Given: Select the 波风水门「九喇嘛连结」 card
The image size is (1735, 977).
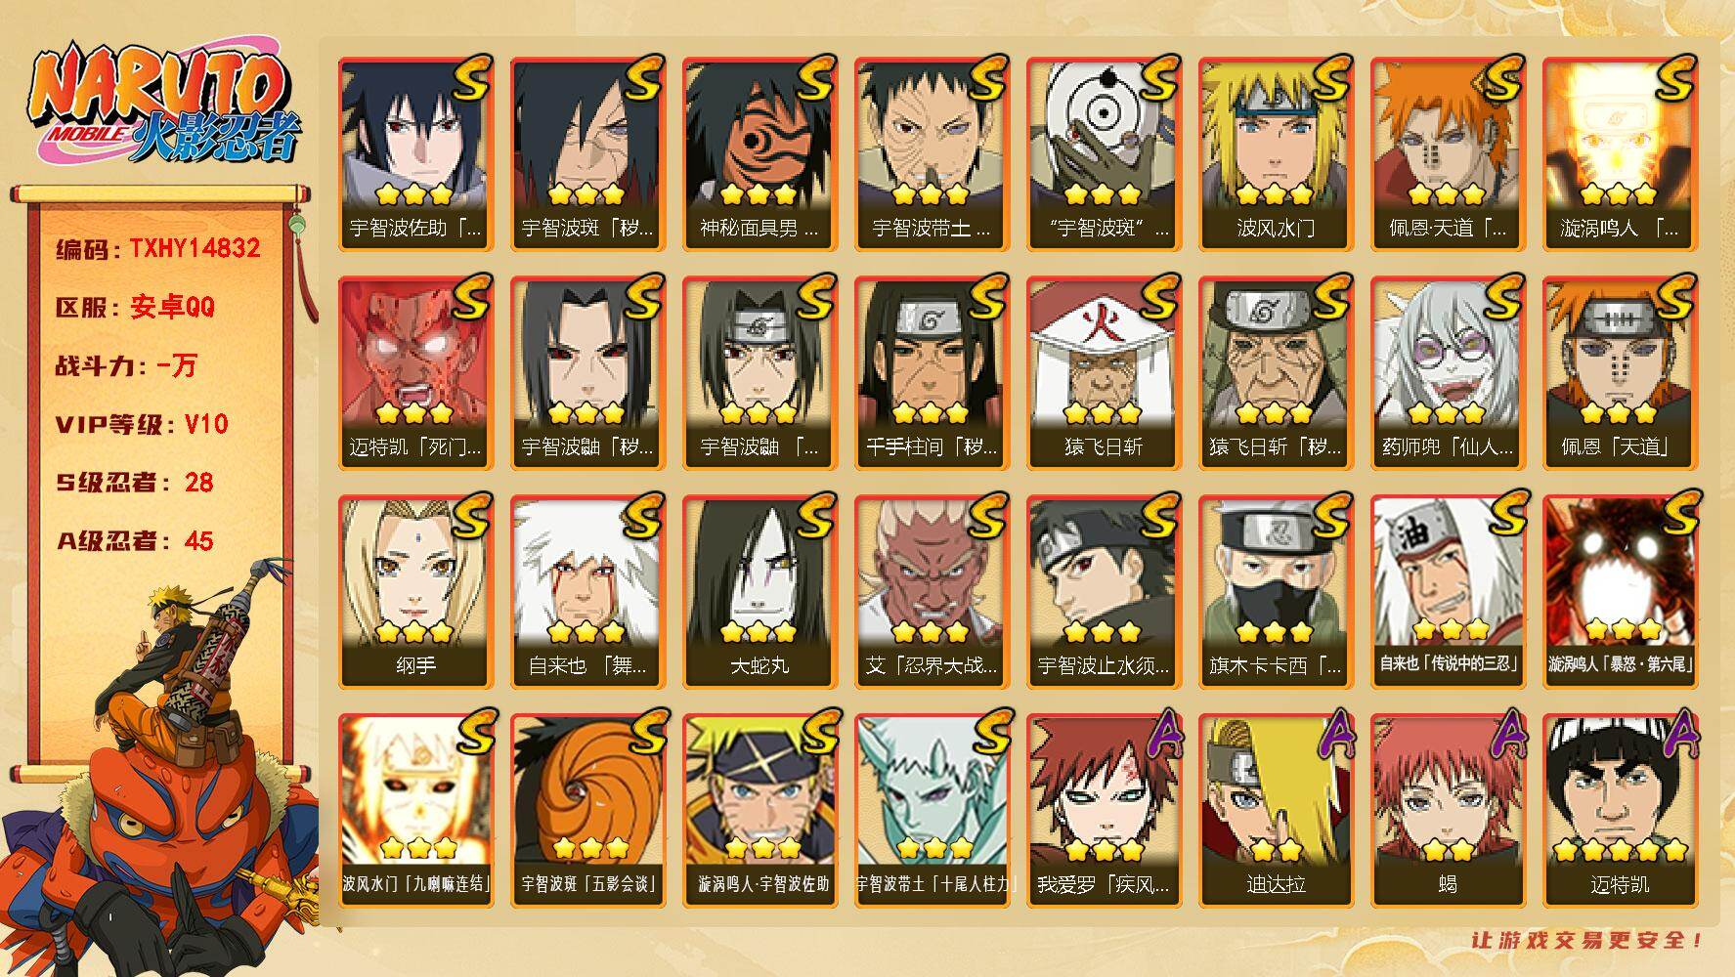Looking at the screenshot, I should [x=415, y=811].
